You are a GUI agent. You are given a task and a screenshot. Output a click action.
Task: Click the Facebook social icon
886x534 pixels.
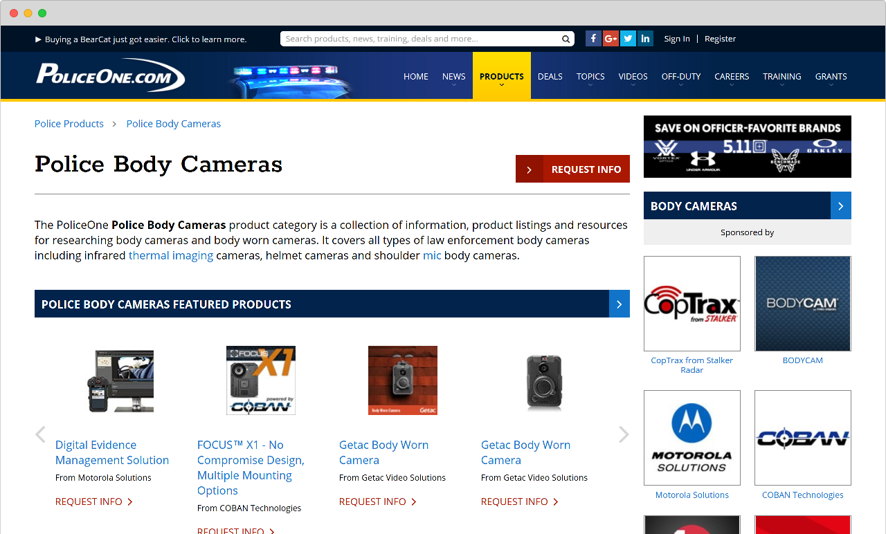593,38
